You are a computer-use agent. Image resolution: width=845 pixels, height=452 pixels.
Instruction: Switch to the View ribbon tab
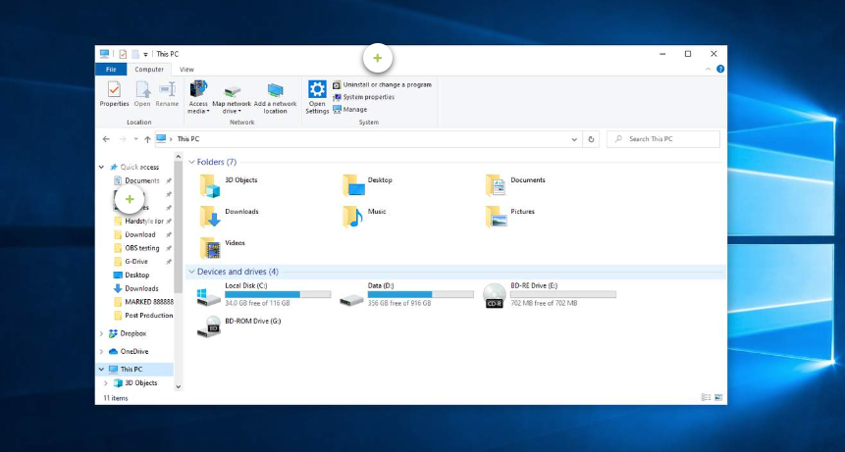click(186, 70)
